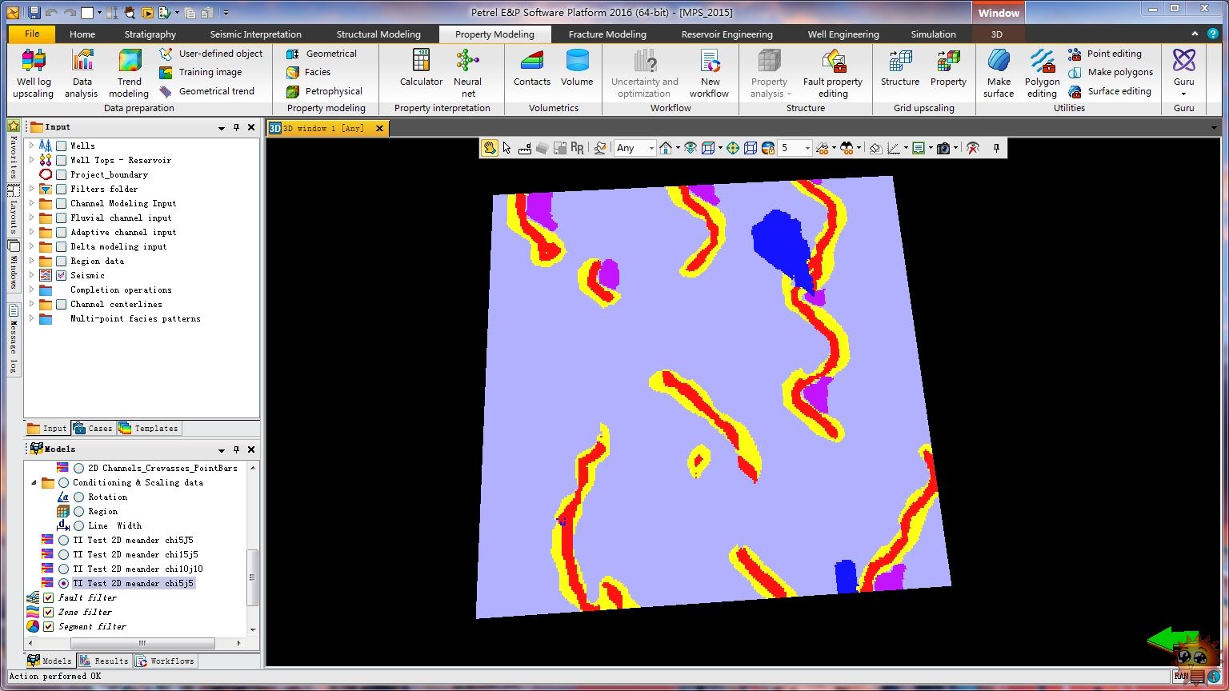This screenshot has height=691, width=1229.
Task: Activate the measure distance ruler tool
Action: [x=525, y=148]
